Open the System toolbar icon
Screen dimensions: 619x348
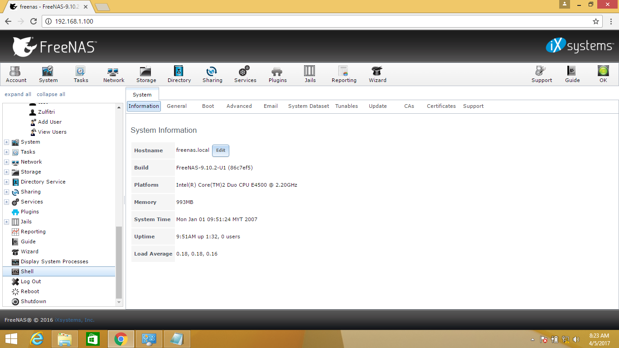(48, 74)
